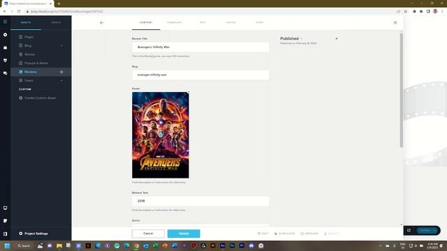Click the Avengers poster thumbnail

[160, 135]
